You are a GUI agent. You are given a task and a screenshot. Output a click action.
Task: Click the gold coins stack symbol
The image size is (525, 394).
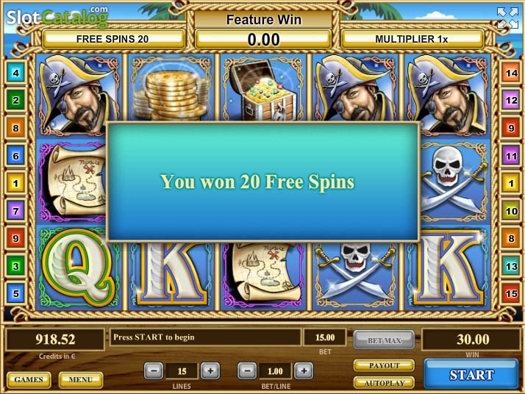coord(171,89)
